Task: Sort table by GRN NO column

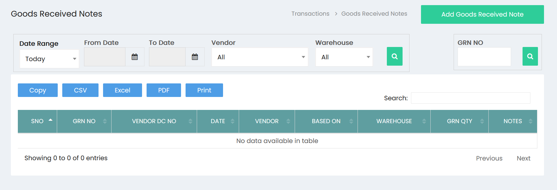Action: 84,121
